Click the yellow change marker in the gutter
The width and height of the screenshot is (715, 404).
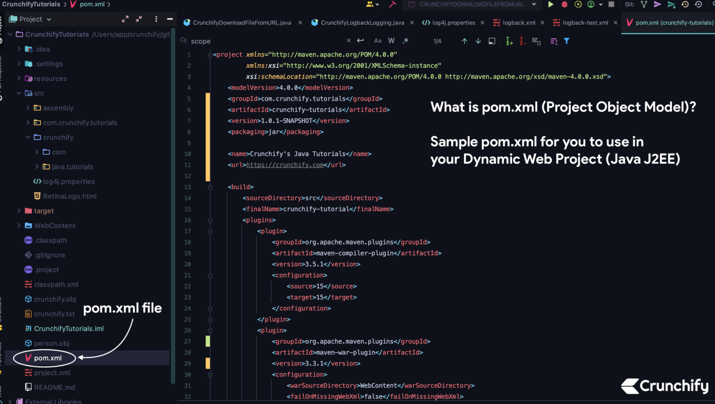(x=208, y=135)
